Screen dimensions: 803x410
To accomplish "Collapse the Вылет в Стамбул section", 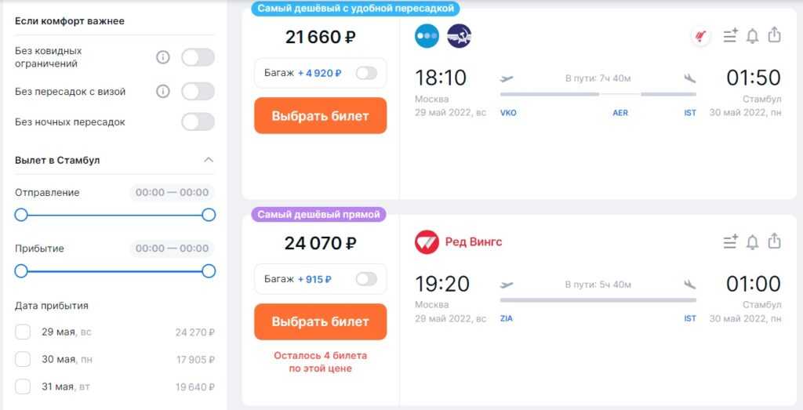I will (x=209, y=160).
